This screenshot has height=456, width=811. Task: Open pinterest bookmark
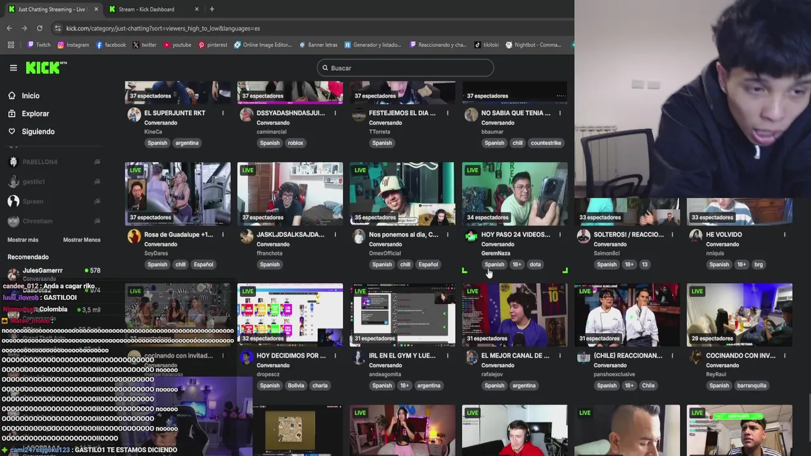pyautogui.click(x=212, y=45)
